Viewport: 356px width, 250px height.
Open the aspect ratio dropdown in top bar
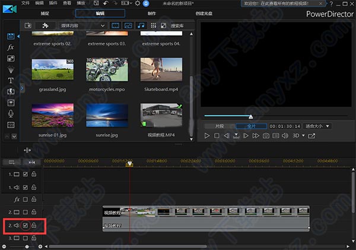pos(127,3)
